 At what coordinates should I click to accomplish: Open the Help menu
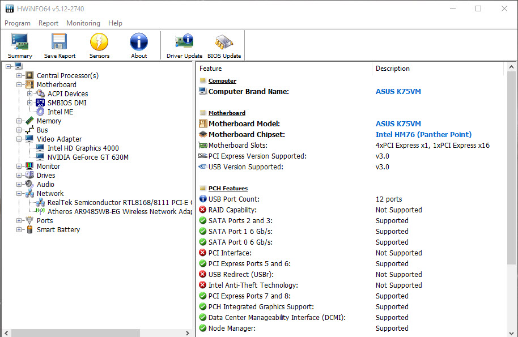pos(115,23)
